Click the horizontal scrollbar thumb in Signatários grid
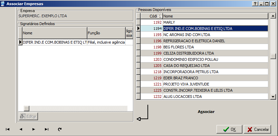Image resolution: width=278 pixels, height=136 pixels. tap(26, 109)
